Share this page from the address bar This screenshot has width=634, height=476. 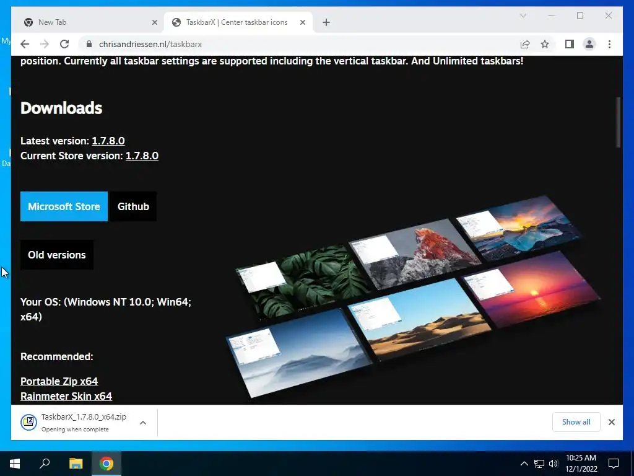(525, 44)
